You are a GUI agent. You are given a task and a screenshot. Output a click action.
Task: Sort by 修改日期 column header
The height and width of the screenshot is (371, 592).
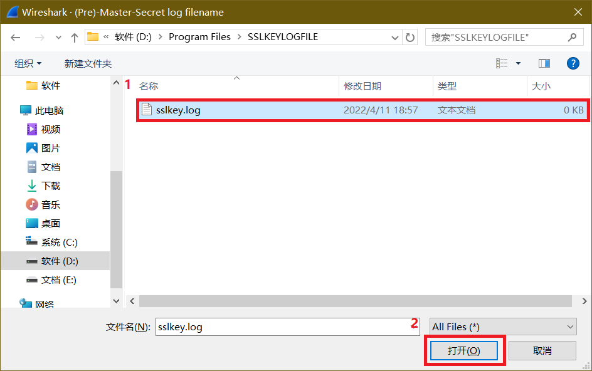pyautogui.click(x=362, y=86)
